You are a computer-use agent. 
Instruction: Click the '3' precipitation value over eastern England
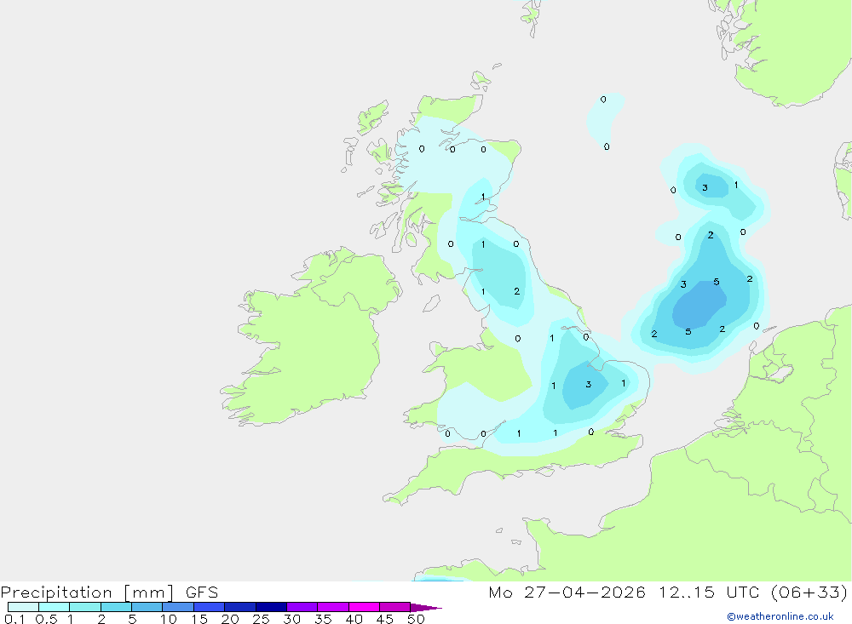click(589, 385)
